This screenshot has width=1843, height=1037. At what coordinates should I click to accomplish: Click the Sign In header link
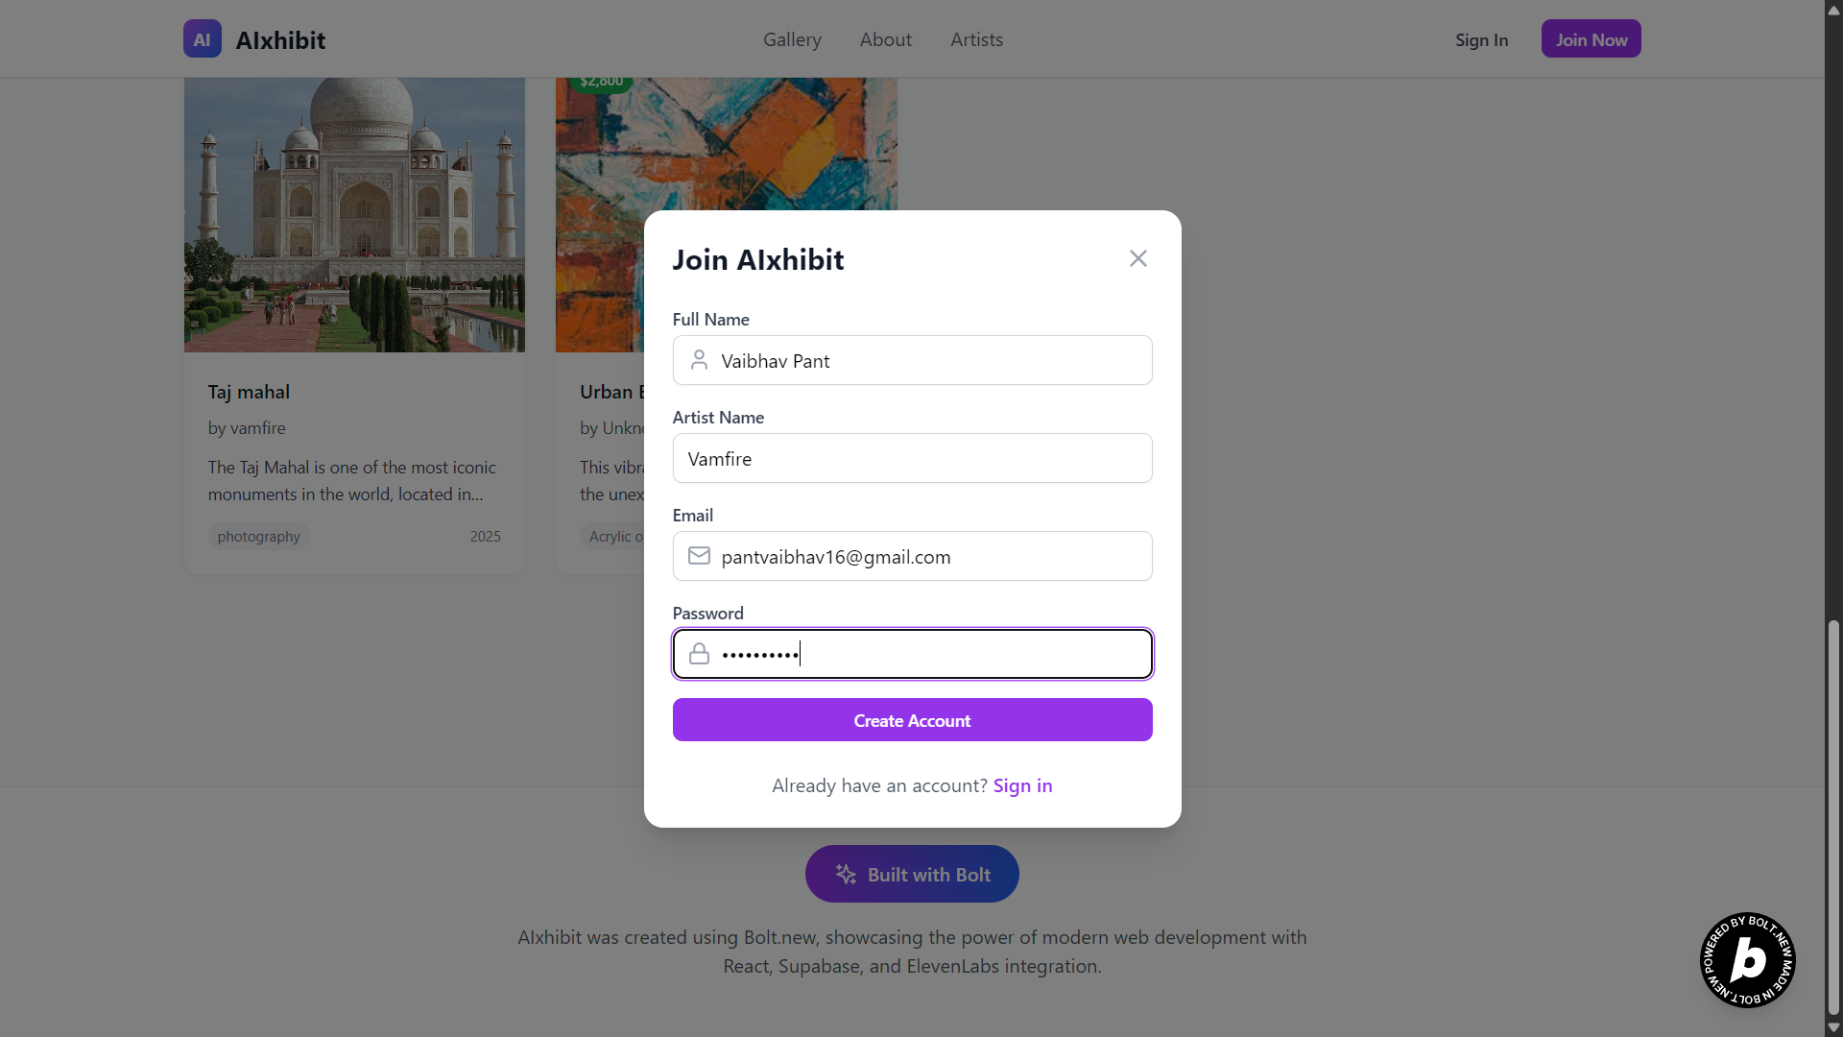coord(1481,39)
